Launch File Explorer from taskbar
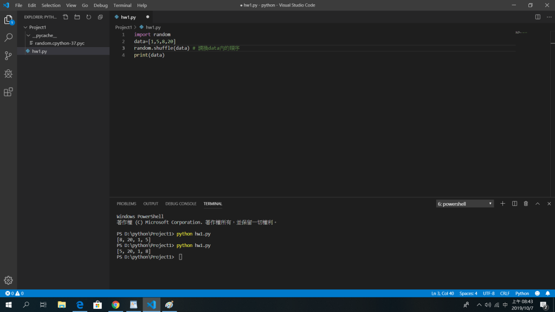The image size is (555, 312). point(62,304)
